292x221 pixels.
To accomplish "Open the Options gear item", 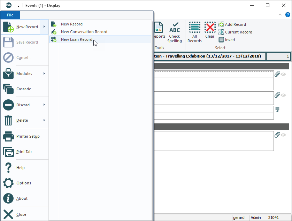I will pos(8,183).
